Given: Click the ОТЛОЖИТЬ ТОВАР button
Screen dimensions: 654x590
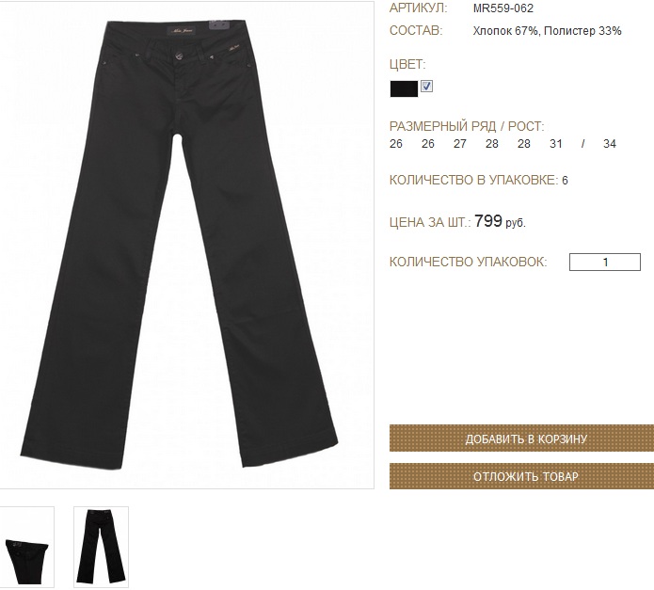Looking at the screenshot, I should [x=521, y=476].
